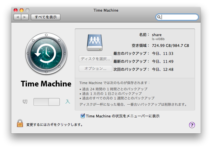
Task: Click the back navigation arrow
Action: [18, 17]
